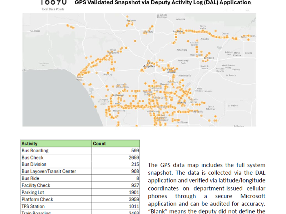Click the Calabasas label on the map
The image size is (286, 214).
35,31
